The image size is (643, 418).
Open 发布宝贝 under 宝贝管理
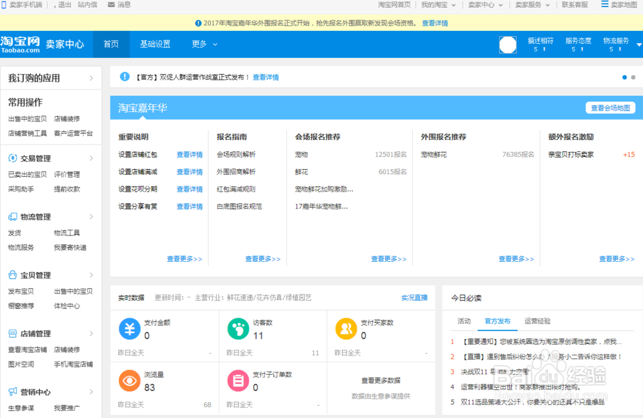[x=21, y=291]
